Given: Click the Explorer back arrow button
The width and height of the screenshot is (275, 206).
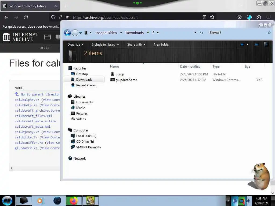Looking at the screenshot, I should pos(67,33).
